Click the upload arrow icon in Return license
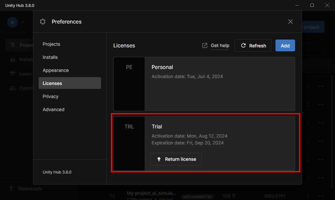The width and height of the screenshot is (335, 200). (159, 159)
